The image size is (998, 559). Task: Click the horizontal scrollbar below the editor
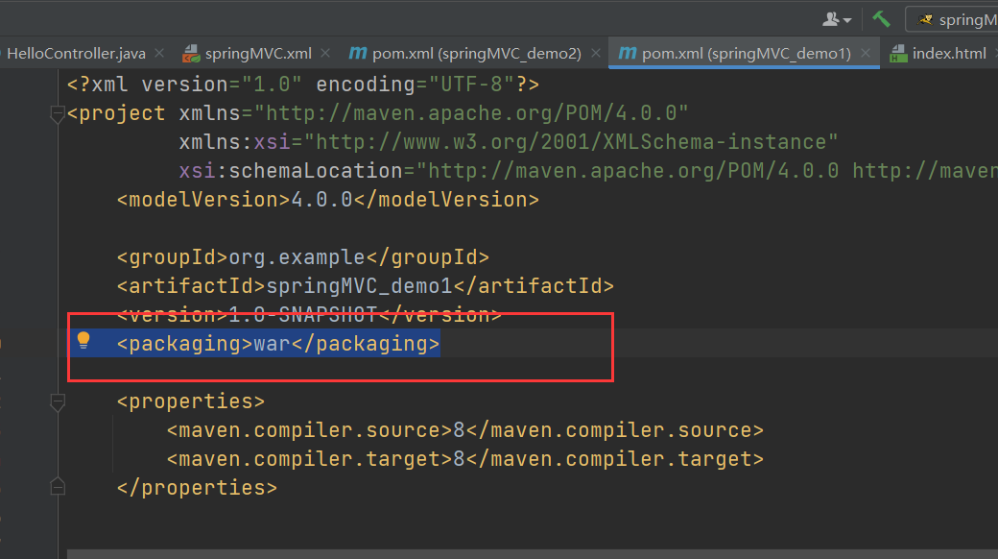click(528, 553)
